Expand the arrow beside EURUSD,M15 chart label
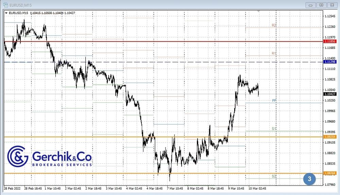 click(6, 13)
